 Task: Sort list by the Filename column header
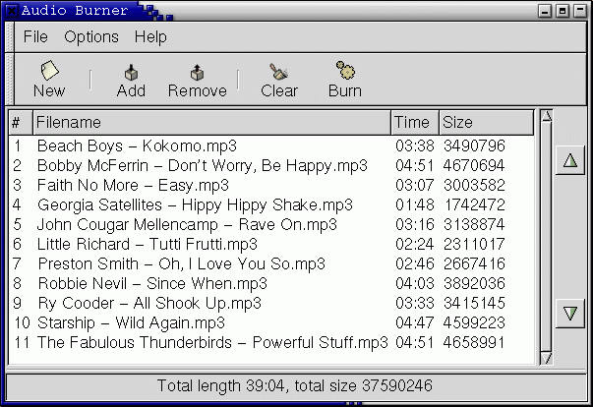coord(211,123)
